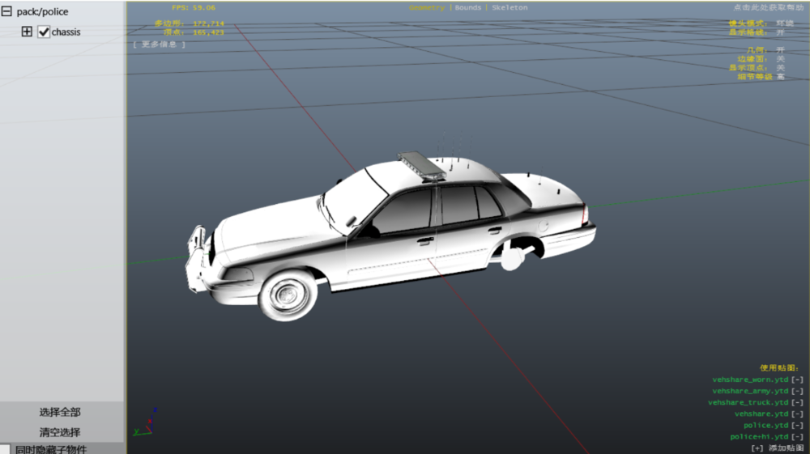Click police.ytd texture name
Screen dimensions: 810x454
[x=766, y=425]
